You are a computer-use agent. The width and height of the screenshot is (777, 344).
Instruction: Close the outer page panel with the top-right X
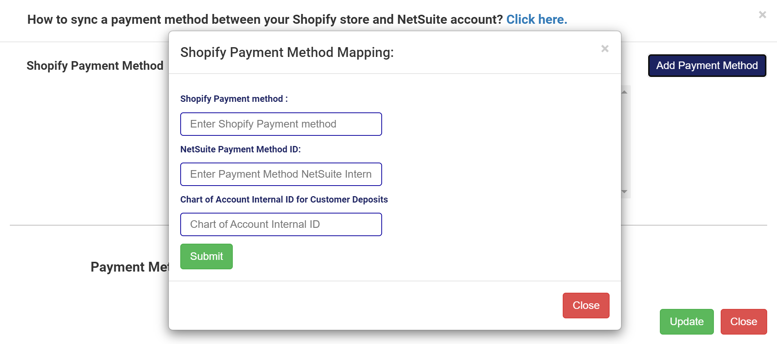(x=762, y=15)
